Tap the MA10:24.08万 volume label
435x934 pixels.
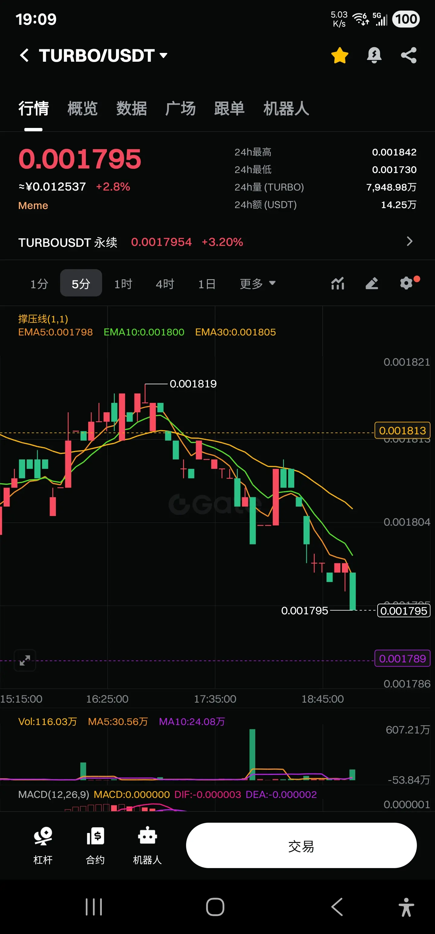click(192, 722)
